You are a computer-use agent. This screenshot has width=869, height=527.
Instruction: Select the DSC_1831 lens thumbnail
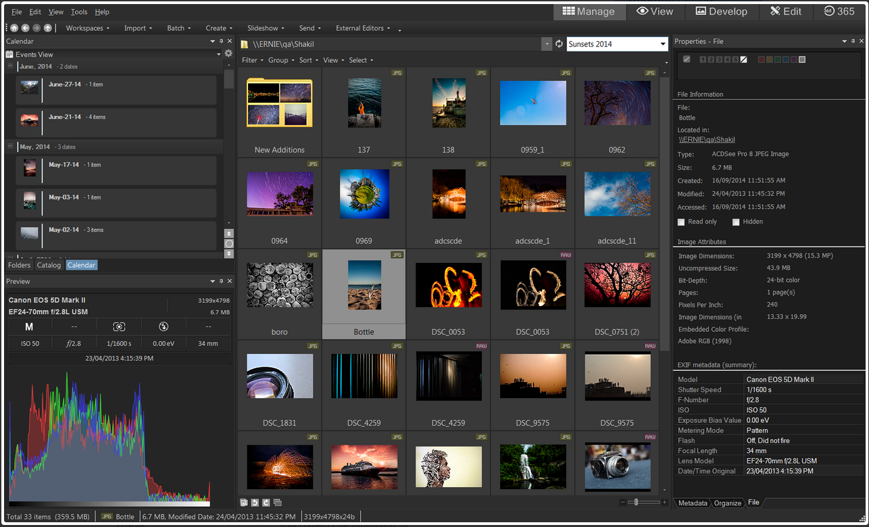point(280,376)
